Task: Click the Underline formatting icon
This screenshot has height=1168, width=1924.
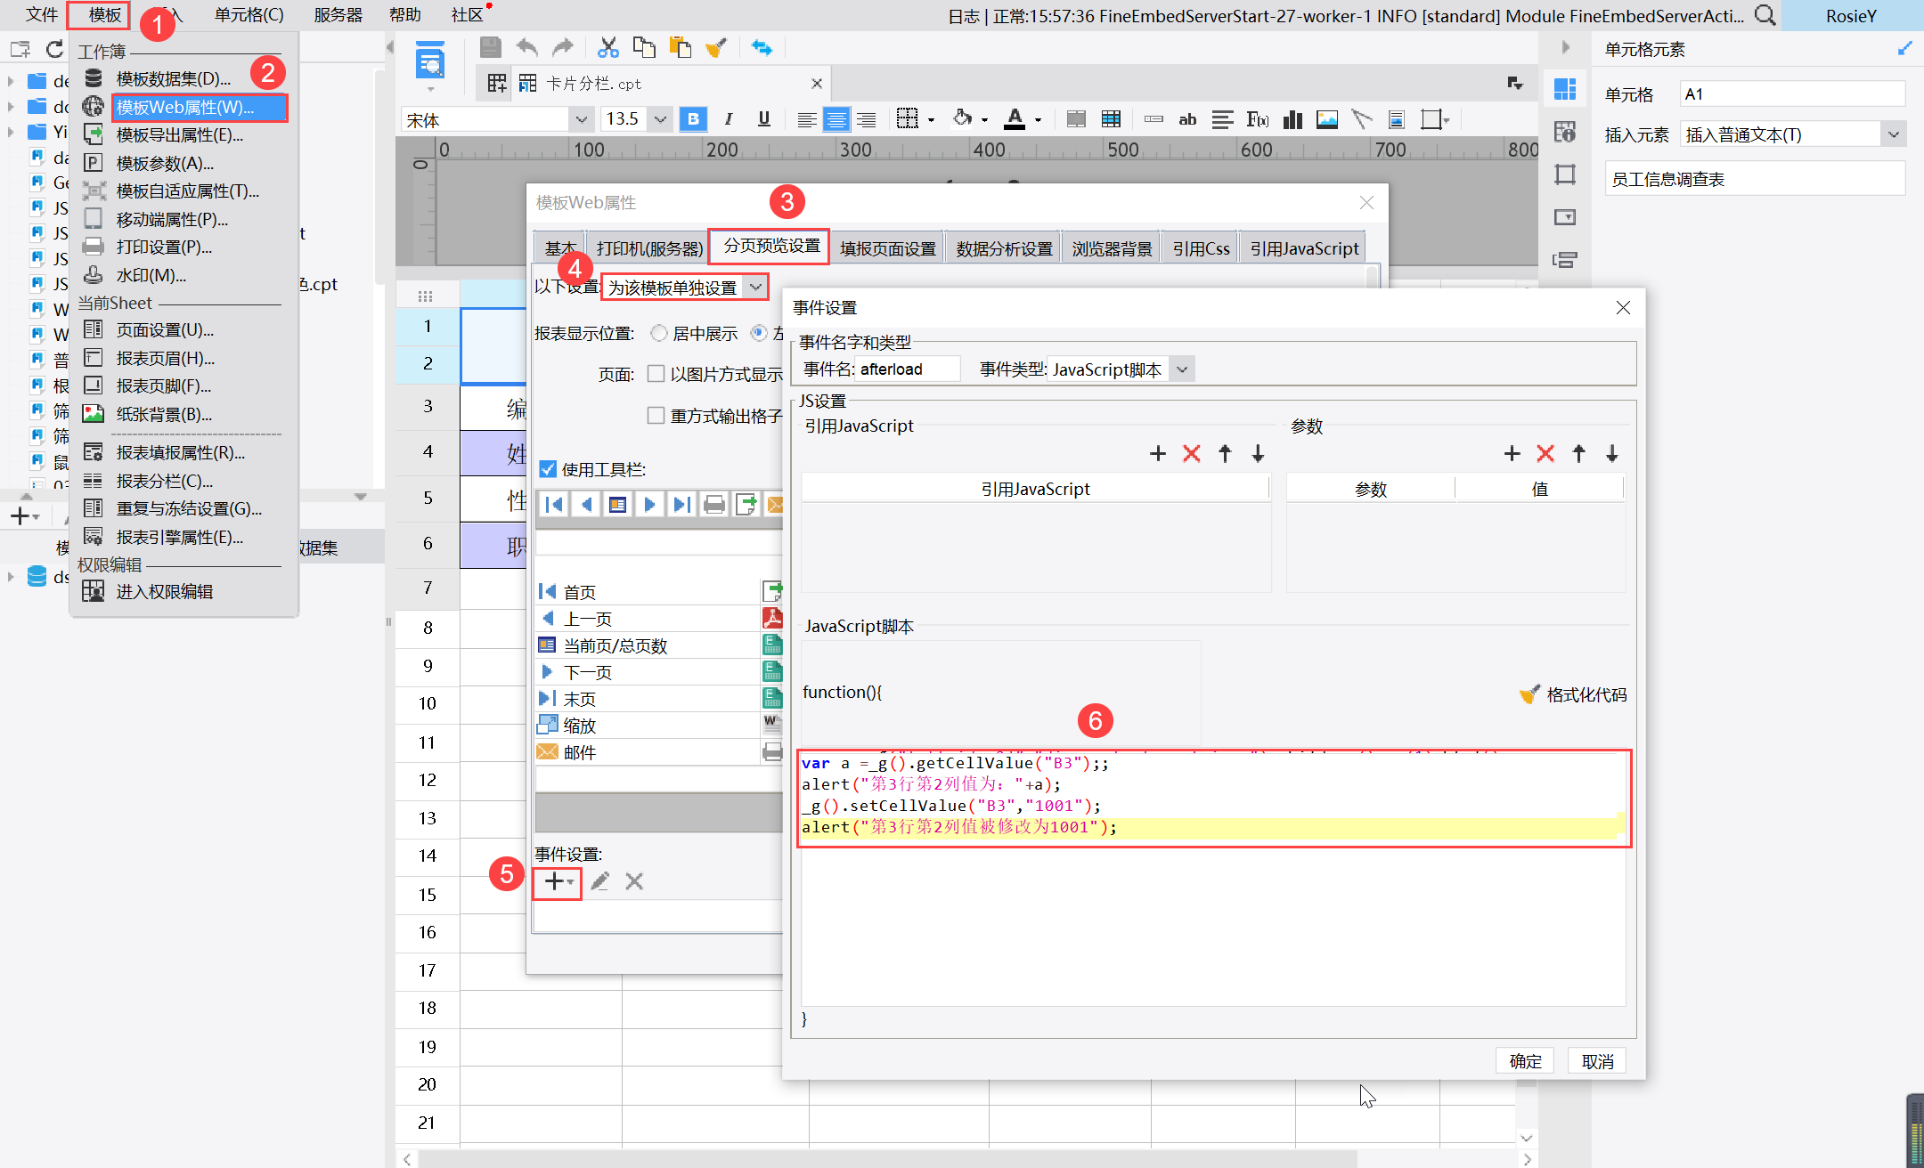Action: (763, 119)
